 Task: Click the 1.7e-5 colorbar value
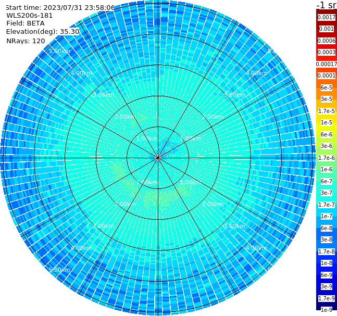[327, 111]
